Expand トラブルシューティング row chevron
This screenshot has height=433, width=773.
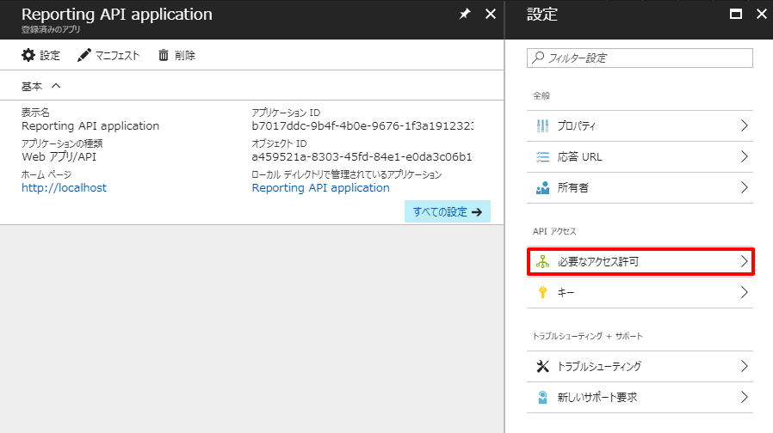[x=745, y=366]
